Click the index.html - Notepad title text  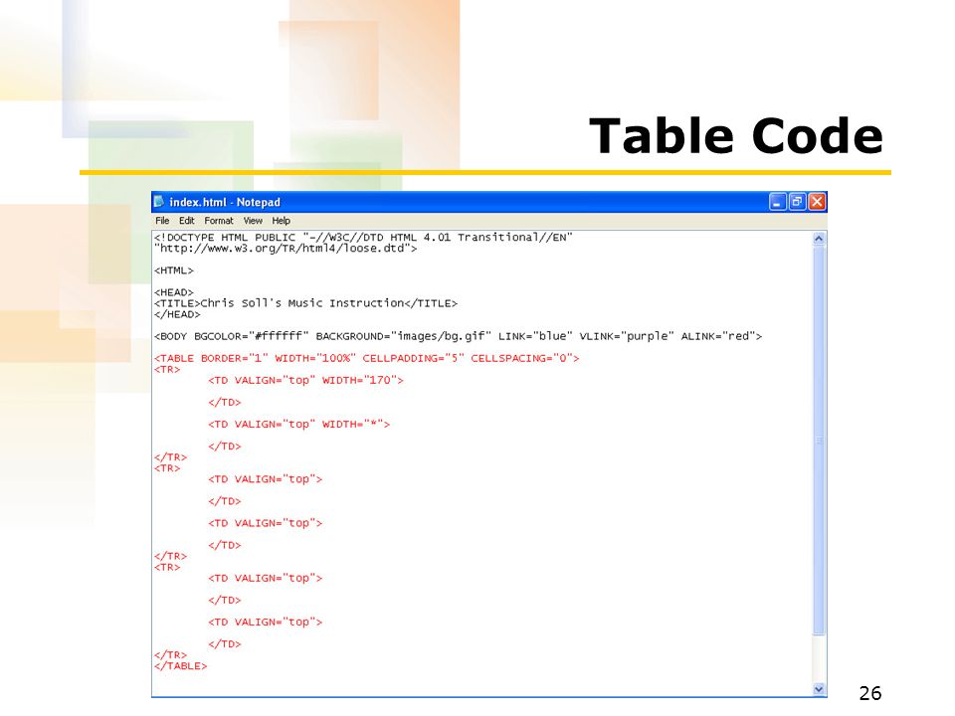coord(225,202)
